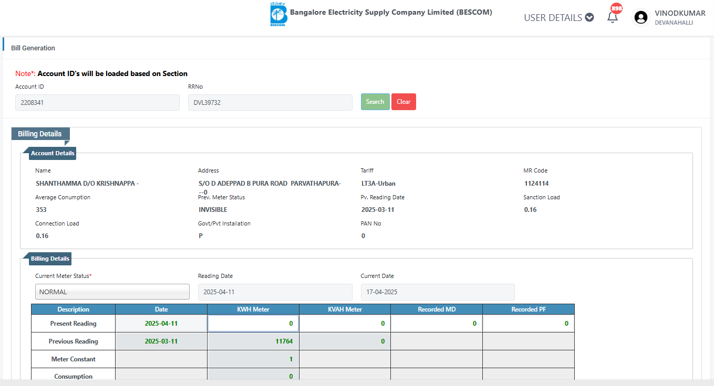Expand the USER DETAILS dropdown
Viewport: 714px width, 386px height.
tap(558, 17)
